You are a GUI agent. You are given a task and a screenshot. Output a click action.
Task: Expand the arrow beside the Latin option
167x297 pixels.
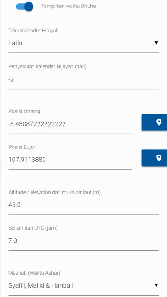[x=156, y=43]
